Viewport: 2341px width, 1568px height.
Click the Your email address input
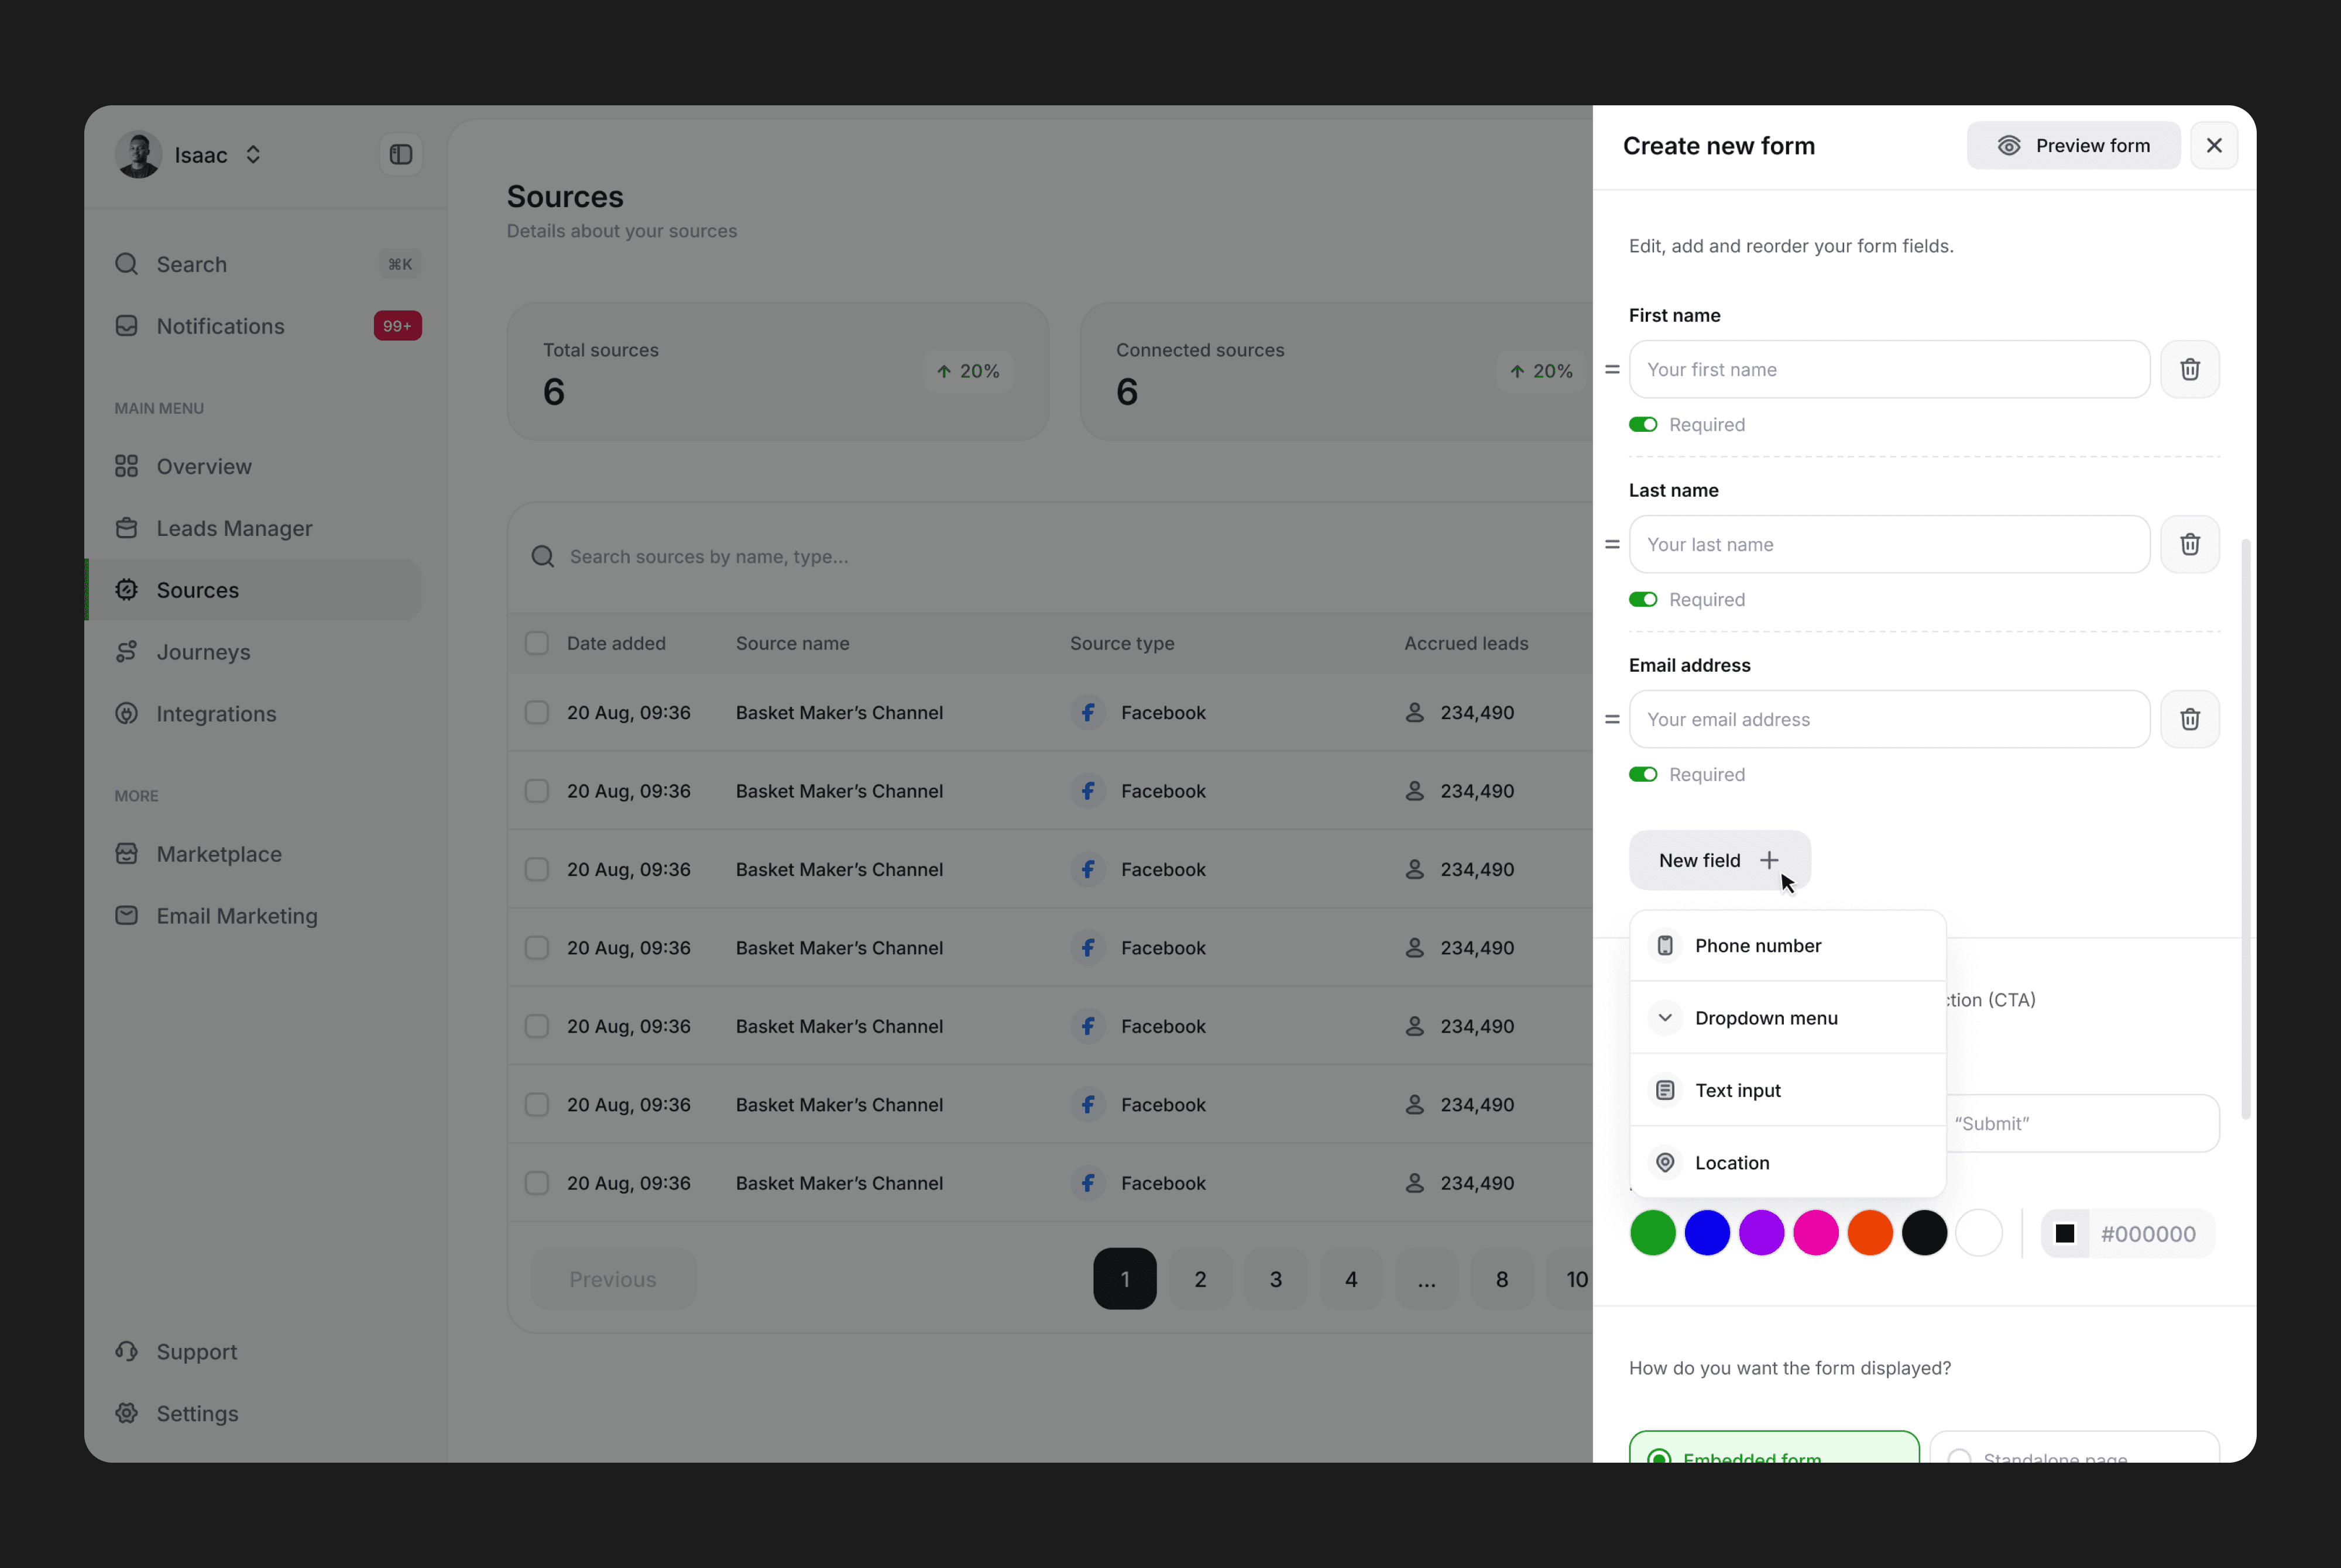pos(1889,719)
